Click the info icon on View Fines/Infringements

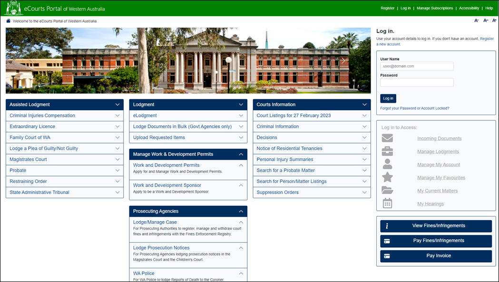387,226
